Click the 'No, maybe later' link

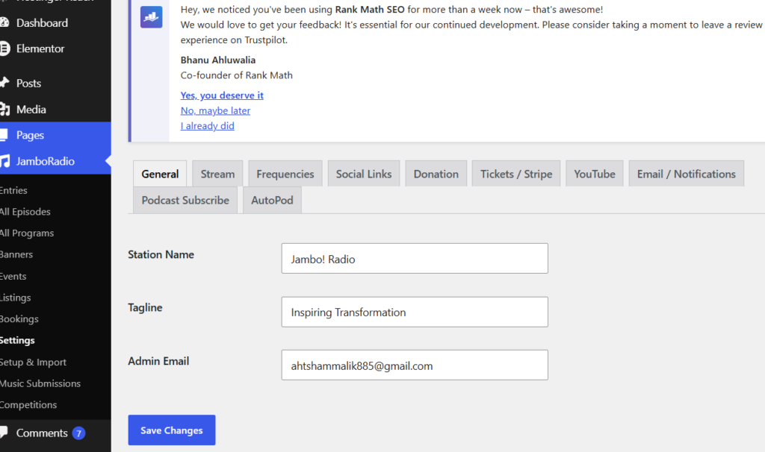pos(215,110)
